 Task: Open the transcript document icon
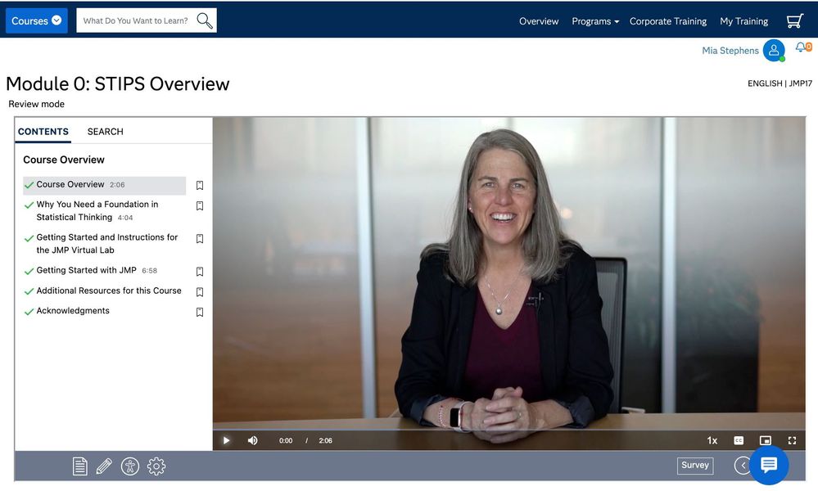pyautogui.click(x=79, y=466)
